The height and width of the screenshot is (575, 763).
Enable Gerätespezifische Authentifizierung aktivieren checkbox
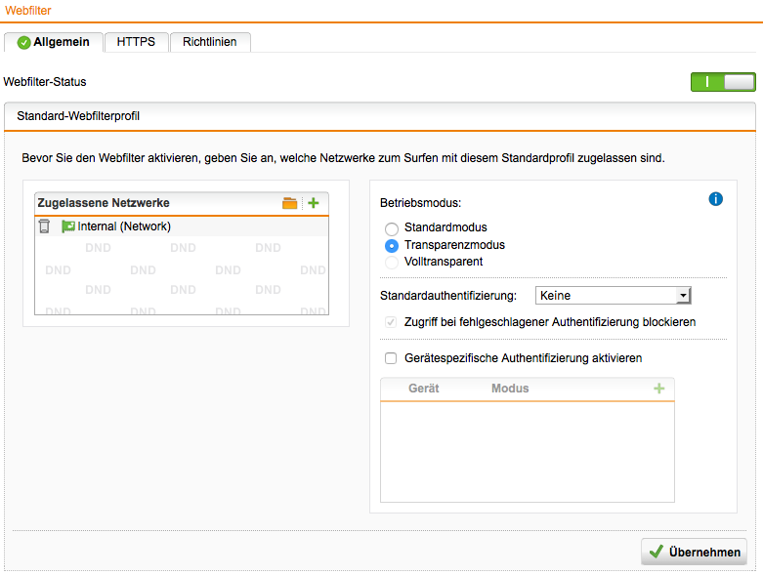click(392, 358)
